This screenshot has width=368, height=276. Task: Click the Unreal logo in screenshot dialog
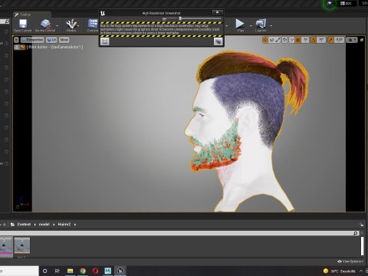[103, 13]
